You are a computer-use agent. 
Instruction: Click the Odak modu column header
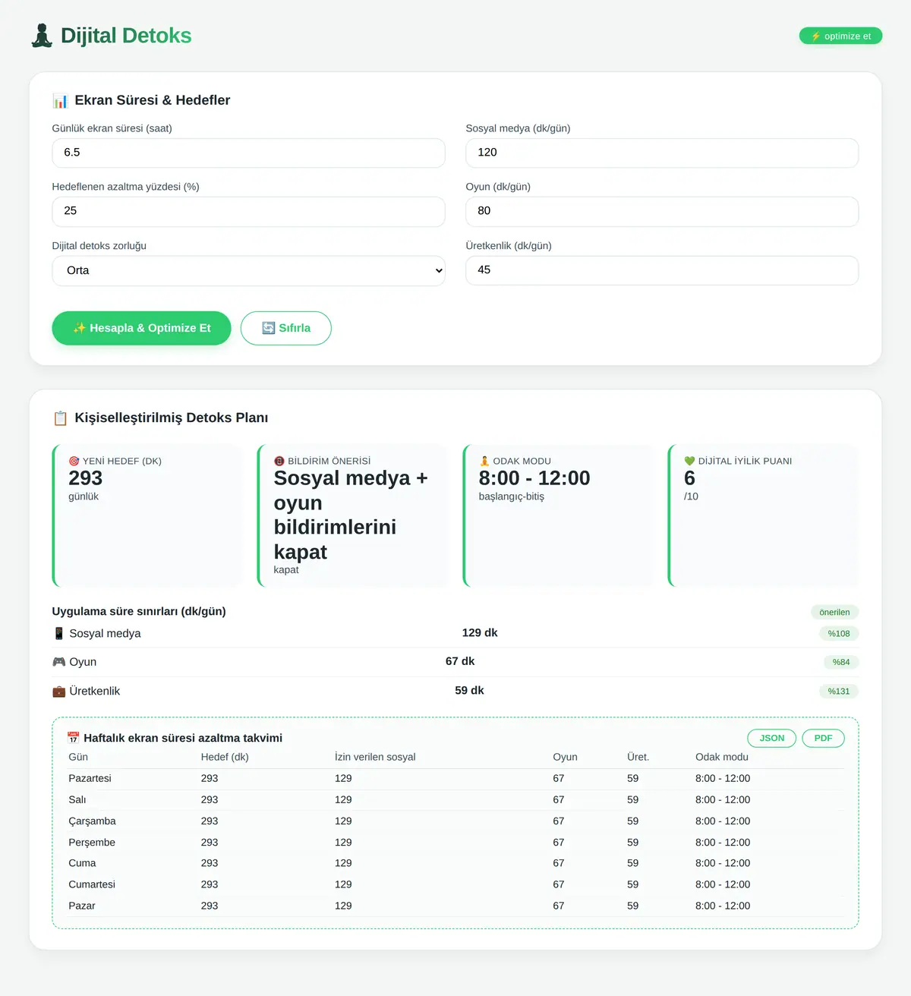coord(722,757)
